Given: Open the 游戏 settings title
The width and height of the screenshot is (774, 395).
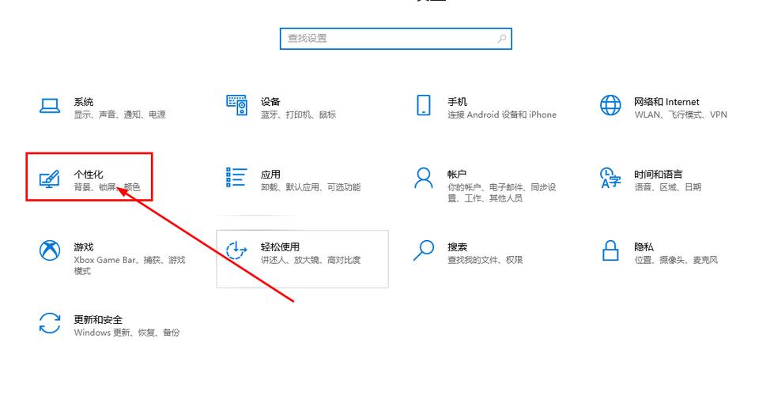Looking at the screenshot, I should point(84,247).
